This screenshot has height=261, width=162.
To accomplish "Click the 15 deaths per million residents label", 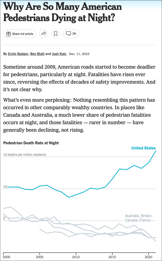I will point(25,155).
